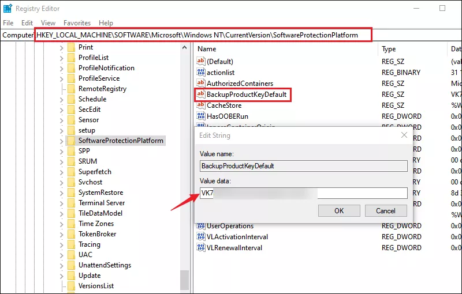Expand the Print key
The image size is (462, 294).
pyautogui.click(x=61, y=48)
